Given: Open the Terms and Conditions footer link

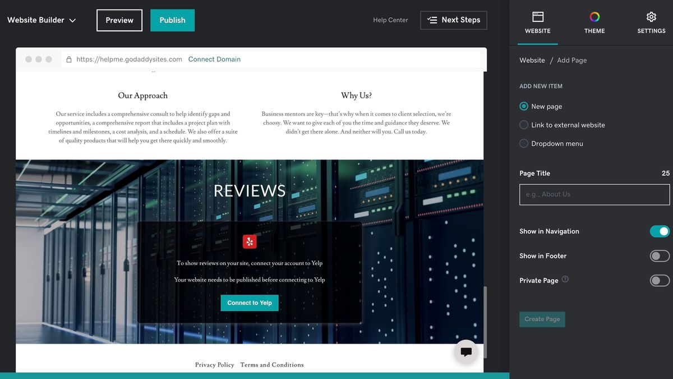Looking at the screenshot, I should pyautogui.click(x=272, y=364).
